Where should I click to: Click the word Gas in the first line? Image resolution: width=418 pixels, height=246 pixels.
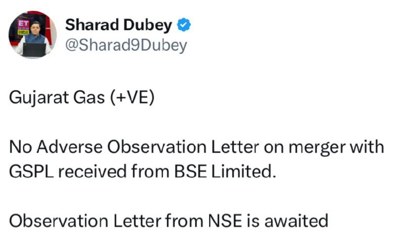point(89,98)
